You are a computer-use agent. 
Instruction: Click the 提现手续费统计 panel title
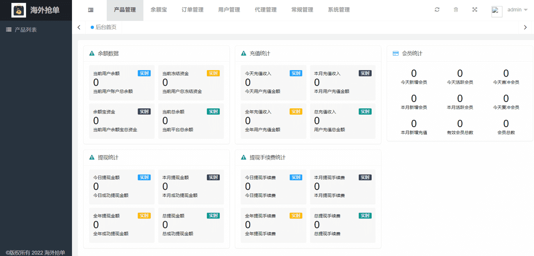click(267, 158)
